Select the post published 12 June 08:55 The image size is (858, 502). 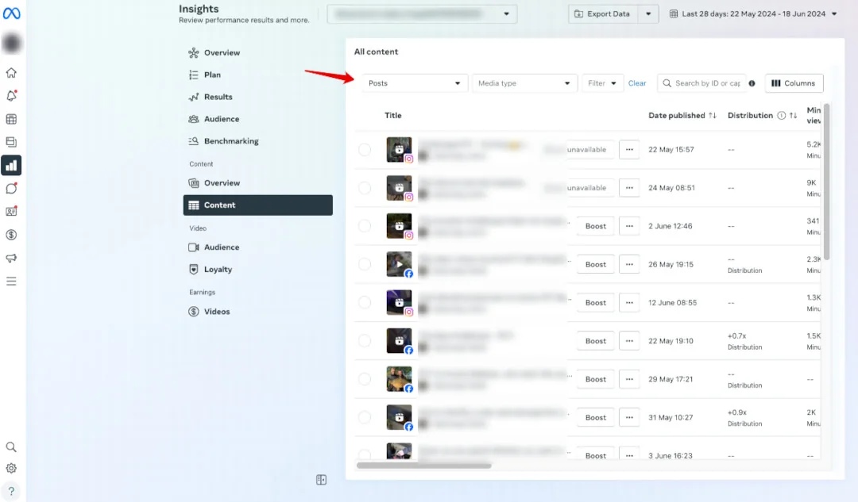point(365,303)
